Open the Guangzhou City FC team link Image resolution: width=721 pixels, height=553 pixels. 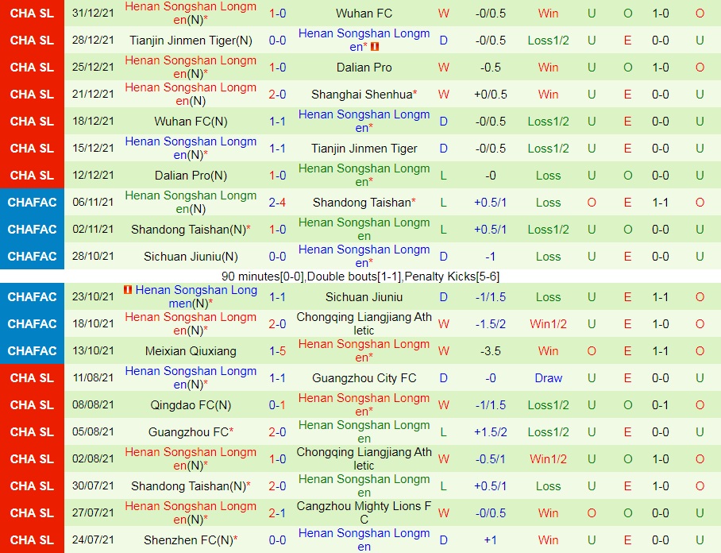point(364,378)
